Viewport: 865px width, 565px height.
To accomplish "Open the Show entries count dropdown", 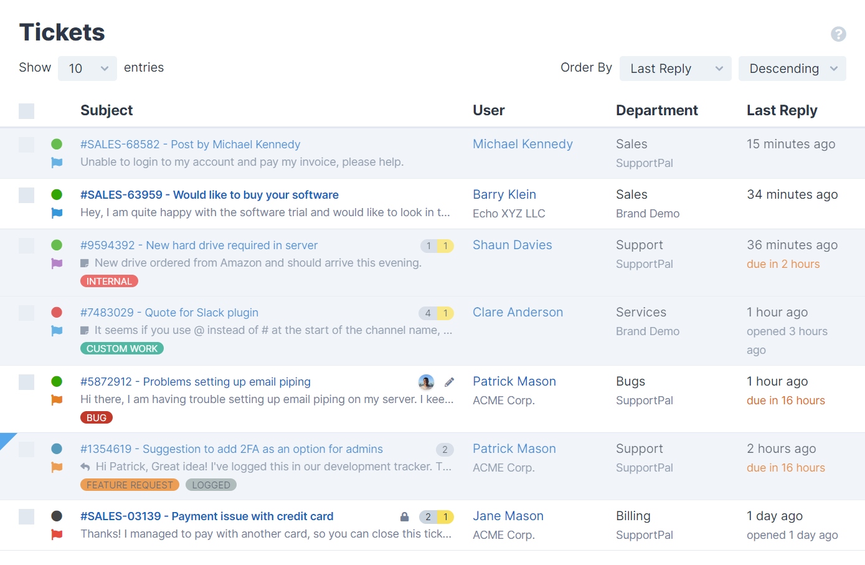I will [x=87, y=69].
